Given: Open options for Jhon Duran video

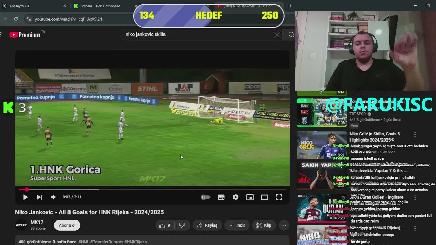Looking at the screenshot, I should [415, 198].
